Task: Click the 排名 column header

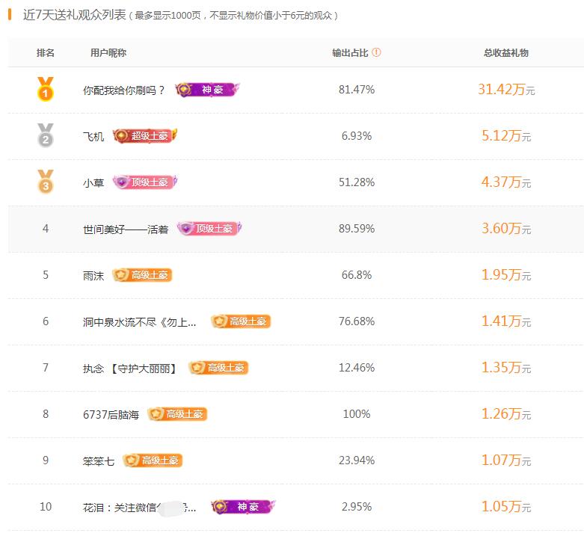Action: coord(46,53)
